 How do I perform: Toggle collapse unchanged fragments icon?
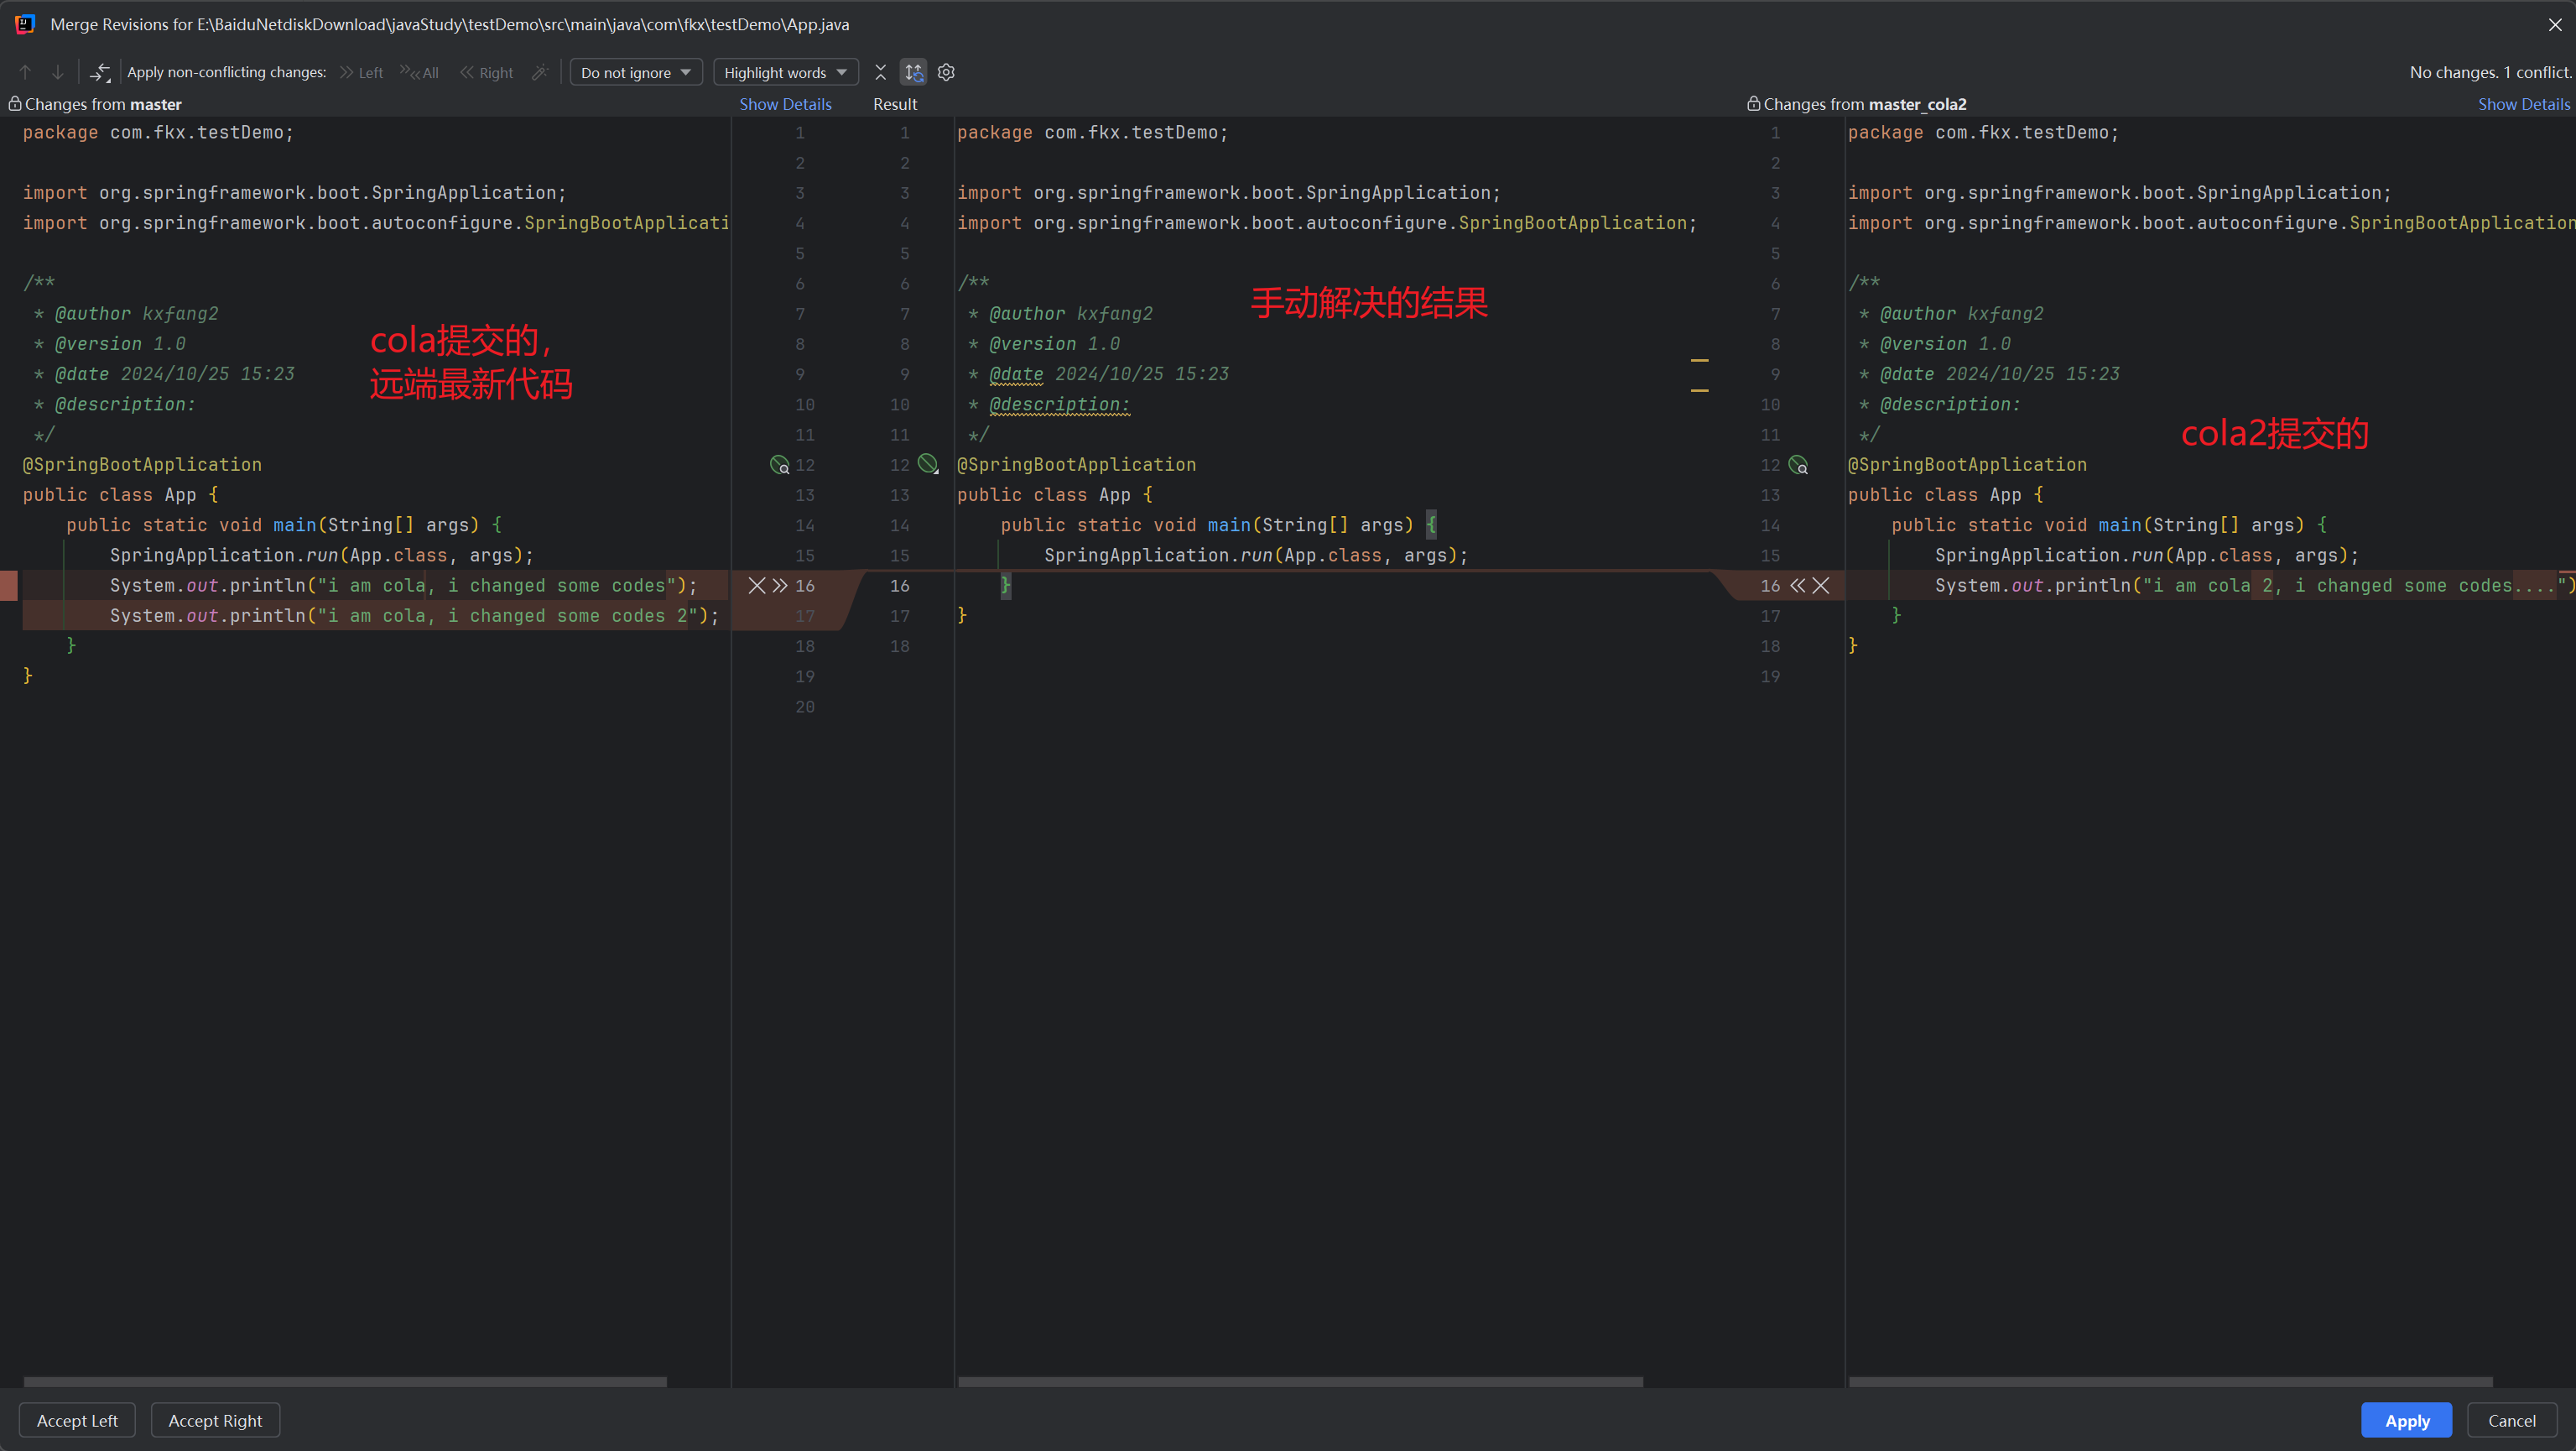pyautogui.click(x=880, y=72)
